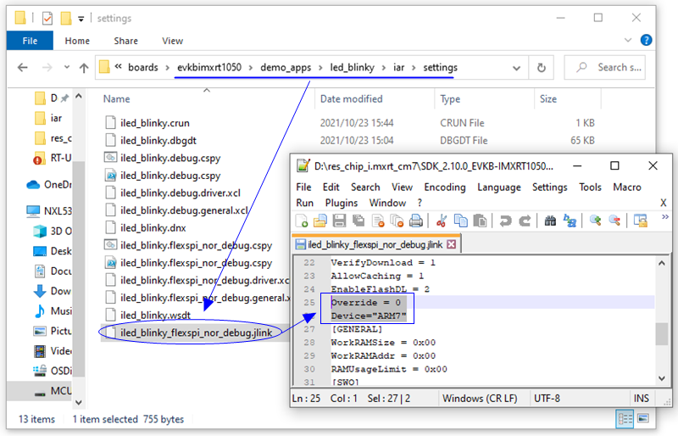Expand the Explorer ribbon with the chevron
The height and width of the screenshot is (436, 678).
click(x=627, y=40)
